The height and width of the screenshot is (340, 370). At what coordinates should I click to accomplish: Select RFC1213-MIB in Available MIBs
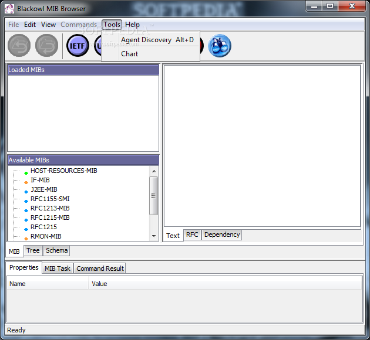pos(50,208)
